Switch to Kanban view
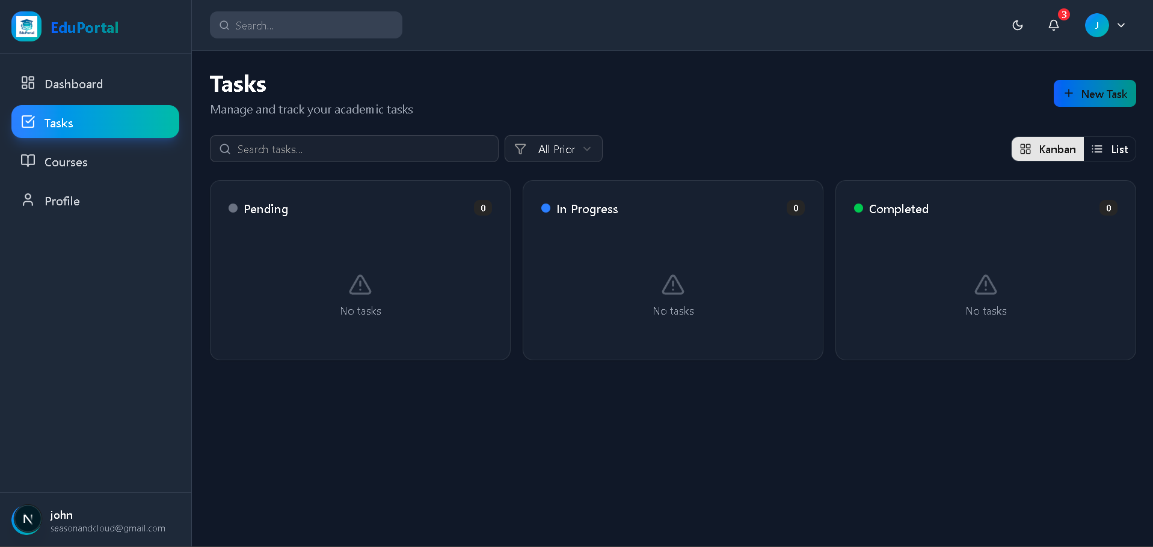Viewport: 1153px width, 547px height. (x=1047, y=149)
